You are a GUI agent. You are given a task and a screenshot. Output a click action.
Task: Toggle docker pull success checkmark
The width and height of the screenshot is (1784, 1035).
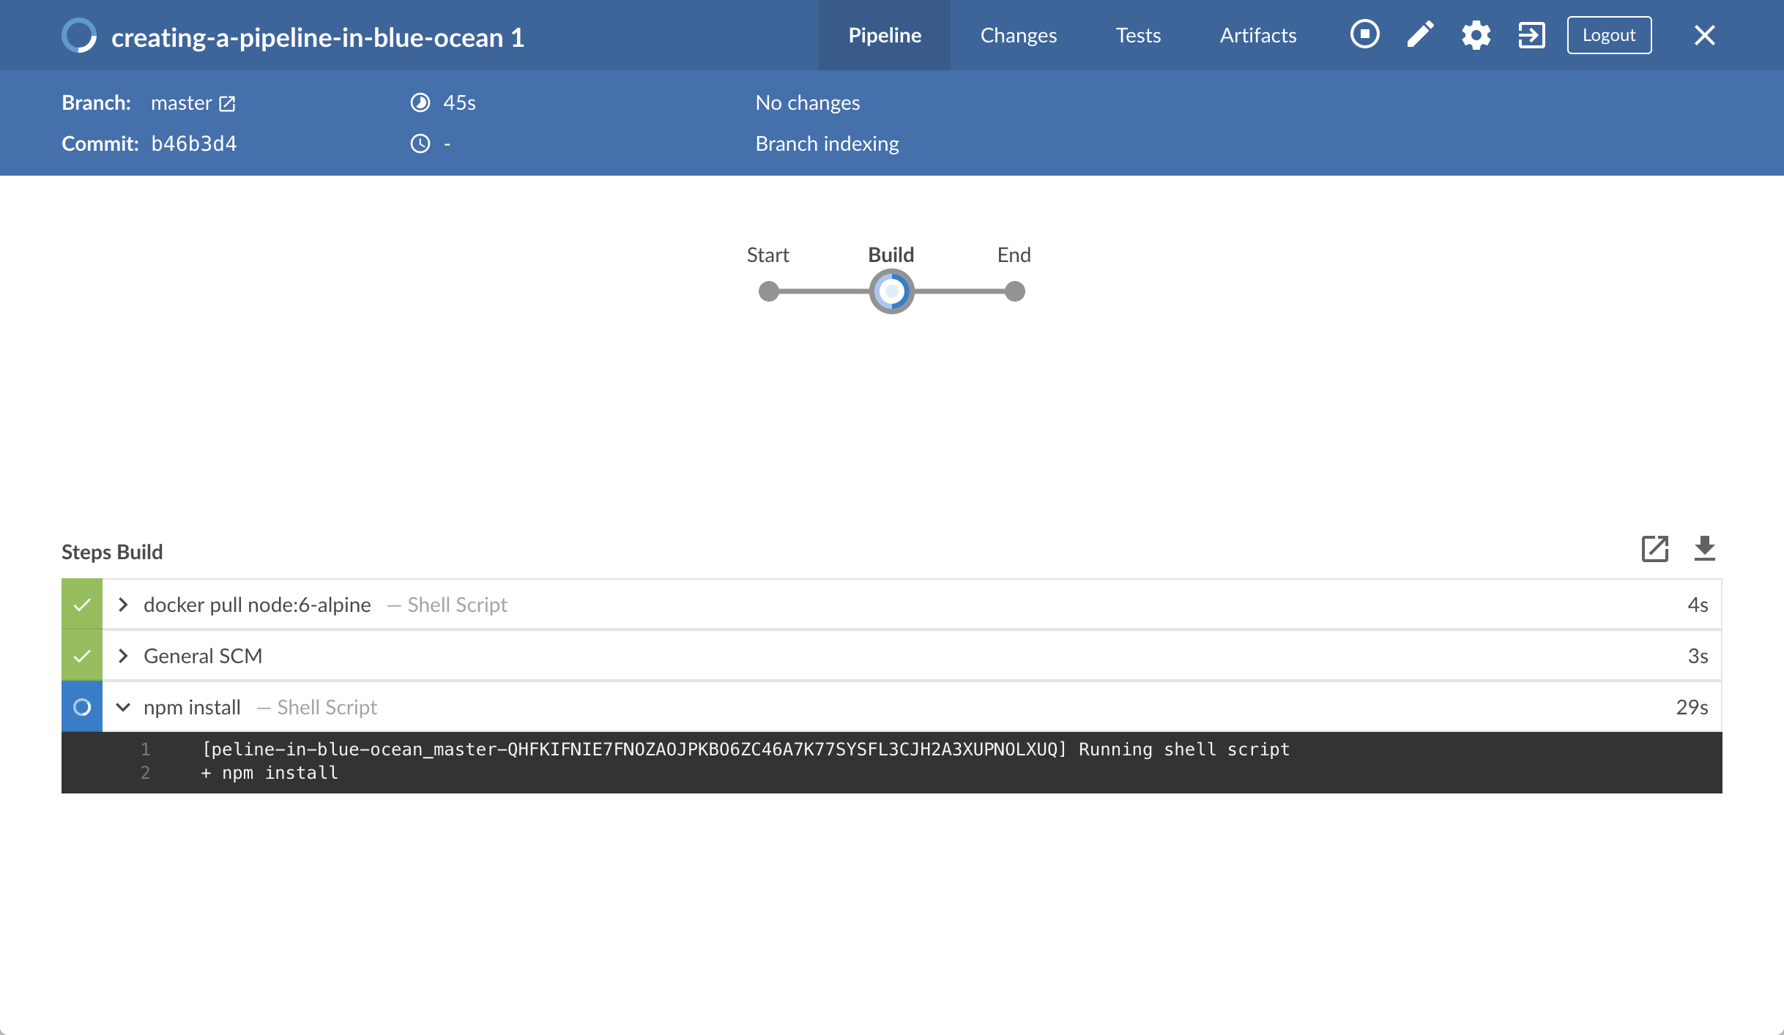pyautogui.click(x=81, y=604)
